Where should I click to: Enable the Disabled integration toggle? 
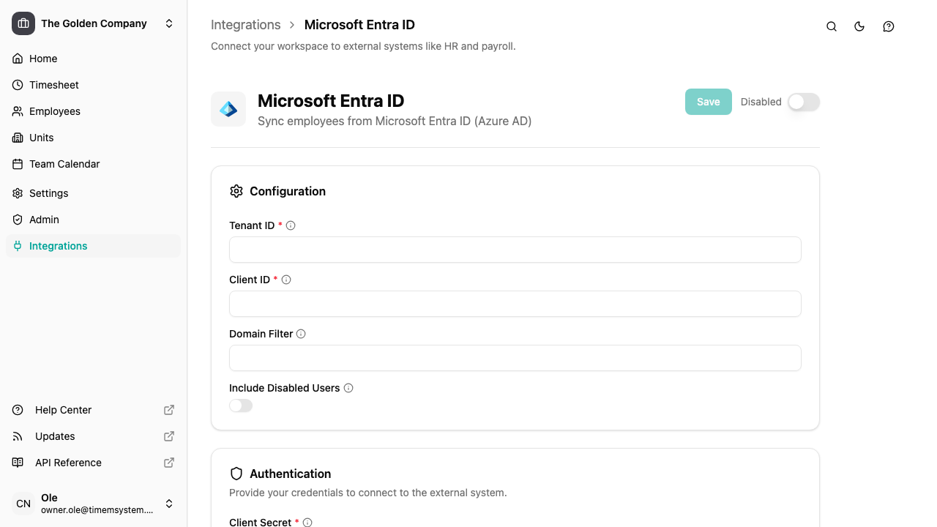(x=803, y=102)
